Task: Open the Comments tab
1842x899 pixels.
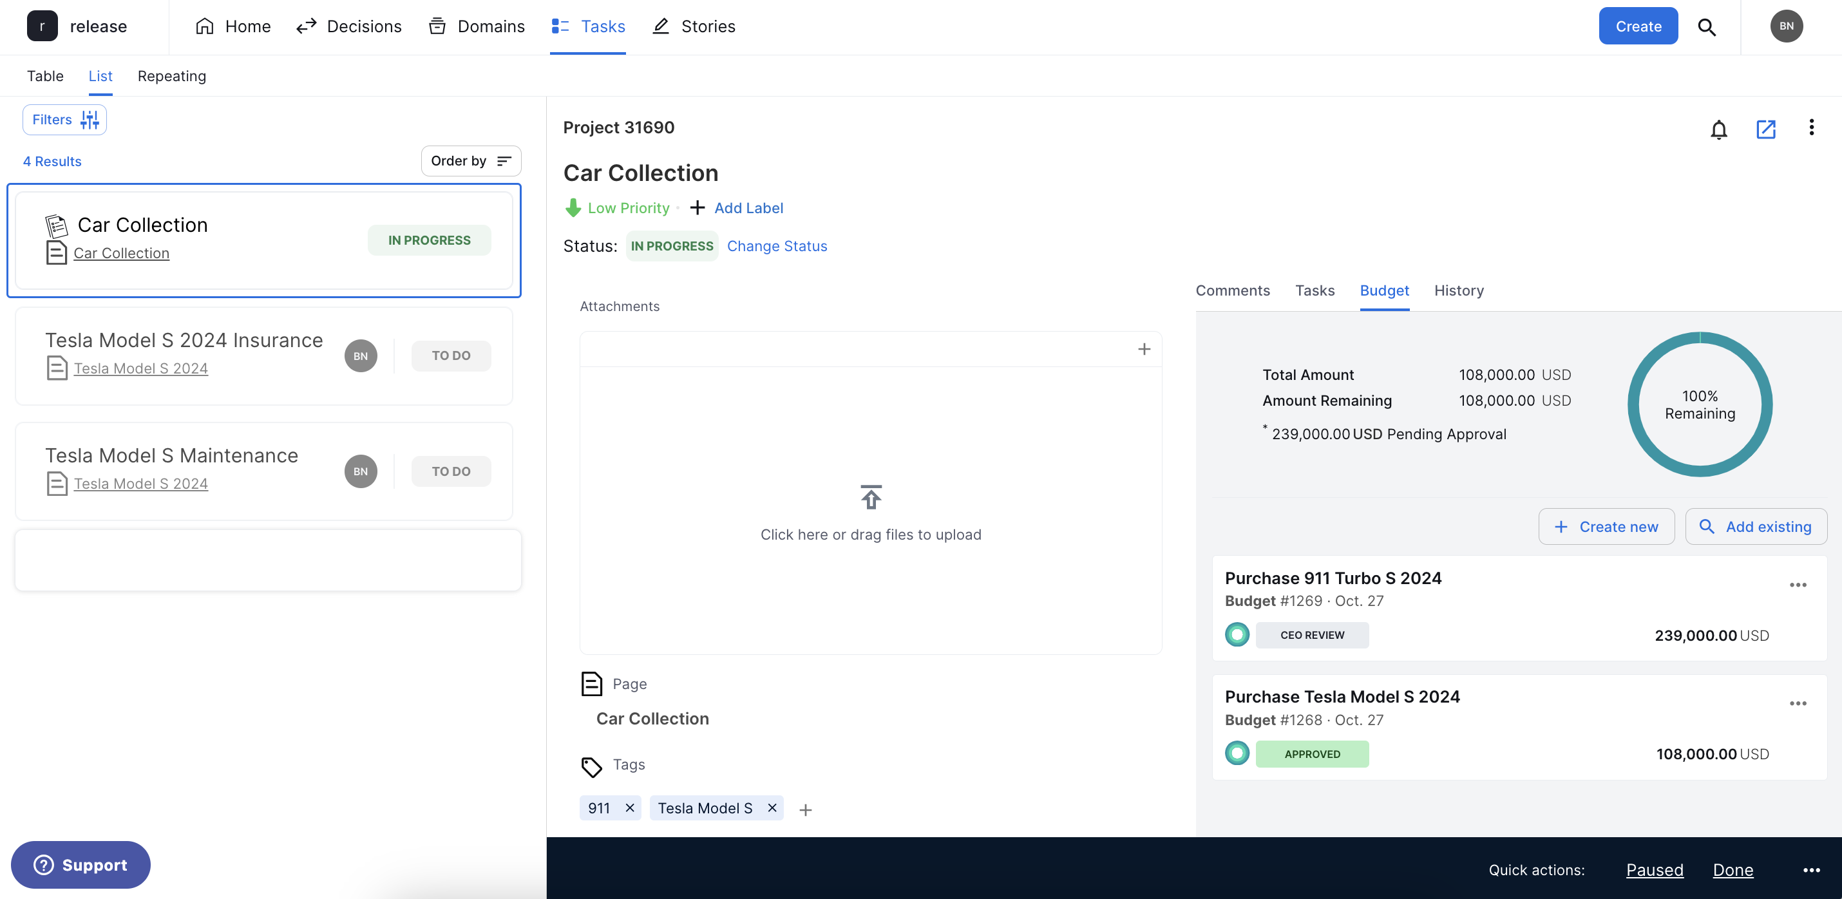Action: click(x=1233, y=290)
